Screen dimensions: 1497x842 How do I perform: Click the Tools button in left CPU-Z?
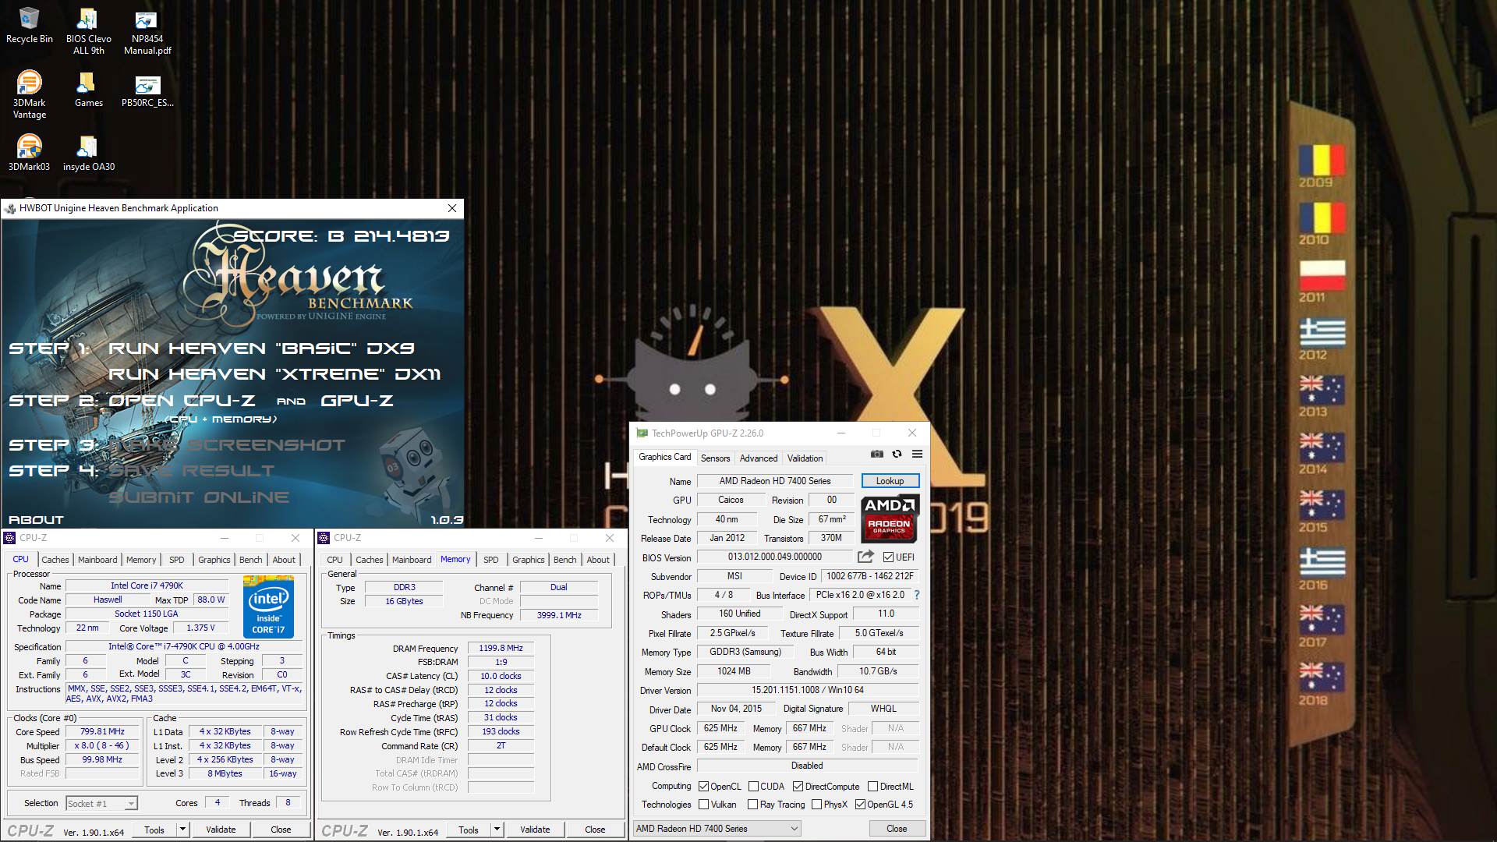154,830
